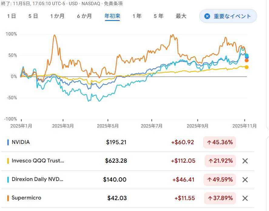Select the 最大 range tab

click(181, 16)
